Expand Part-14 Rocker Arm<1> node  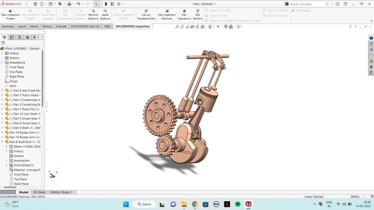coord(2,133)
